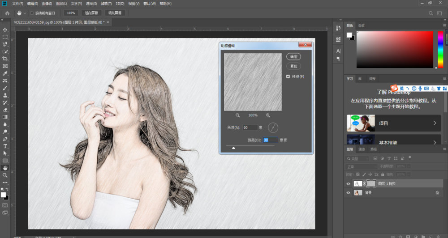Select the Healing Brush tool

(5, 81)
